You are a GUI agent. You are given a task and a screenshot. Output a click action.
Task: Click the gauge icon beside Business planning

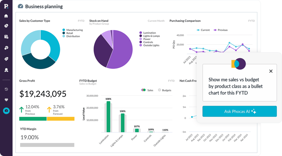tap(20, 6)
